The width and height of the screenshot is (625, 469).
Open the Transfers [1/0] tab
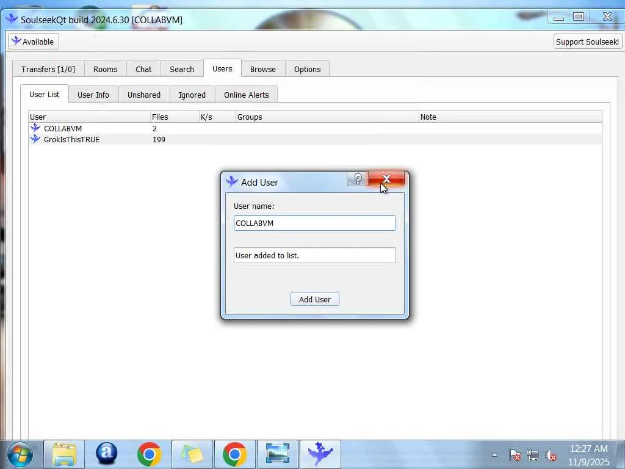pyautogui.click(x=48, y=69)
